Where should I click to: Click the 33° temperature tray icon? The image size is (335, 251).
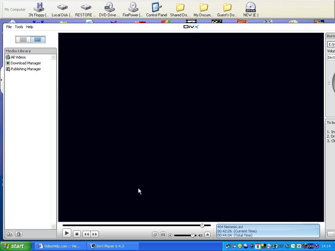[x=281, y=246]
